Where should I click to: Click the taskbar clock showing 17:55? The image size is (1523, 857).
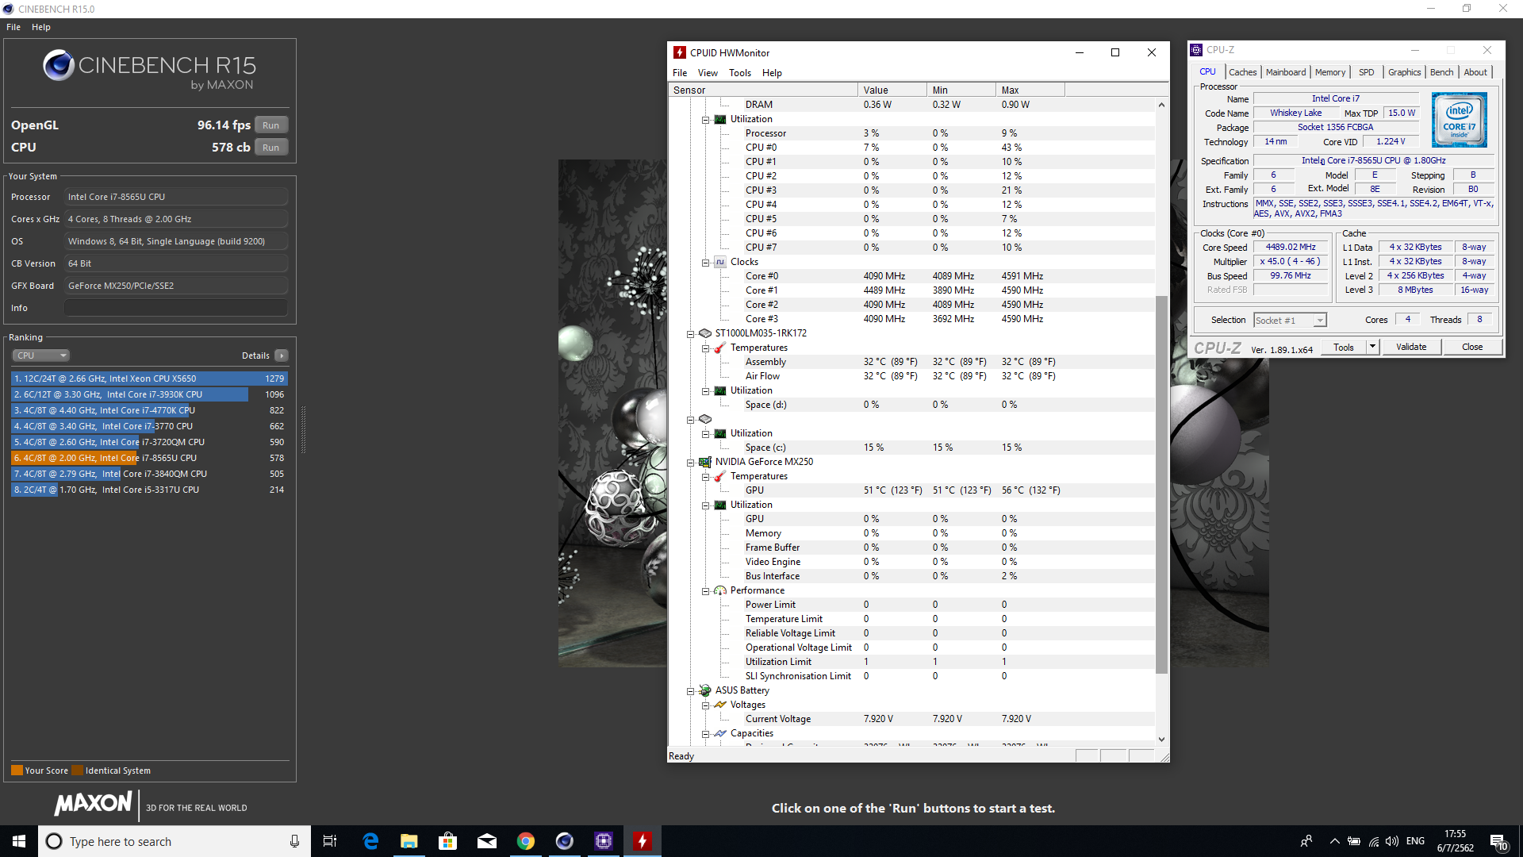tap(1455, 841)
